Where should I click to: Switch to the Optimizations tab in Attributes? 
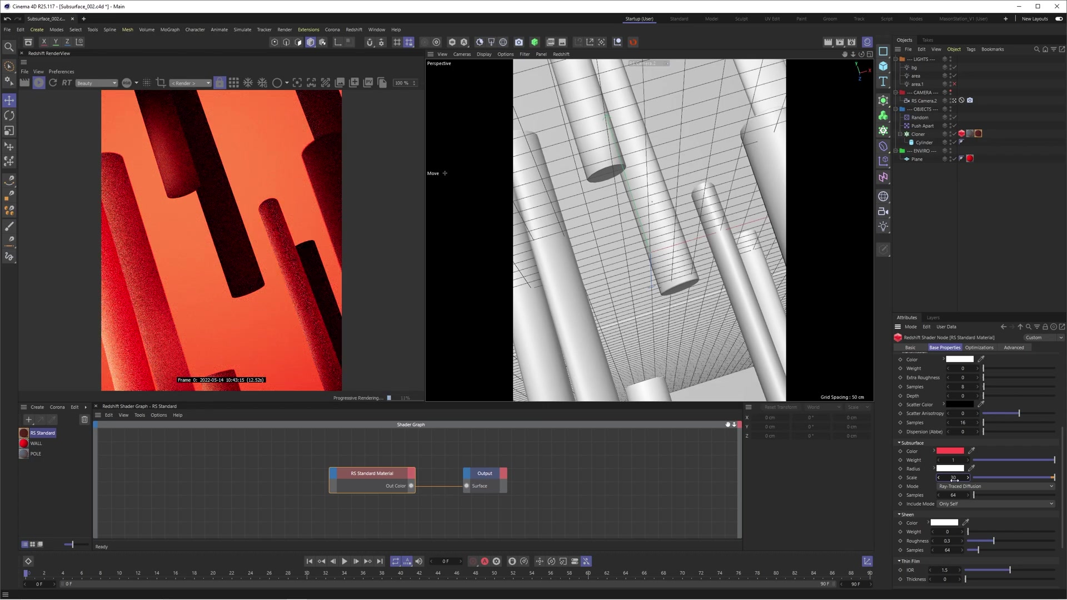pos(979,347)
